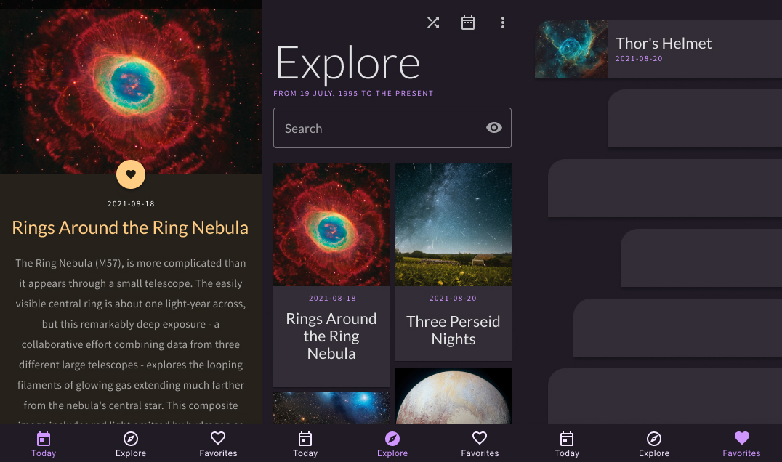Open the calendar date picker icon
782x462 pixels.
(468, 23)
